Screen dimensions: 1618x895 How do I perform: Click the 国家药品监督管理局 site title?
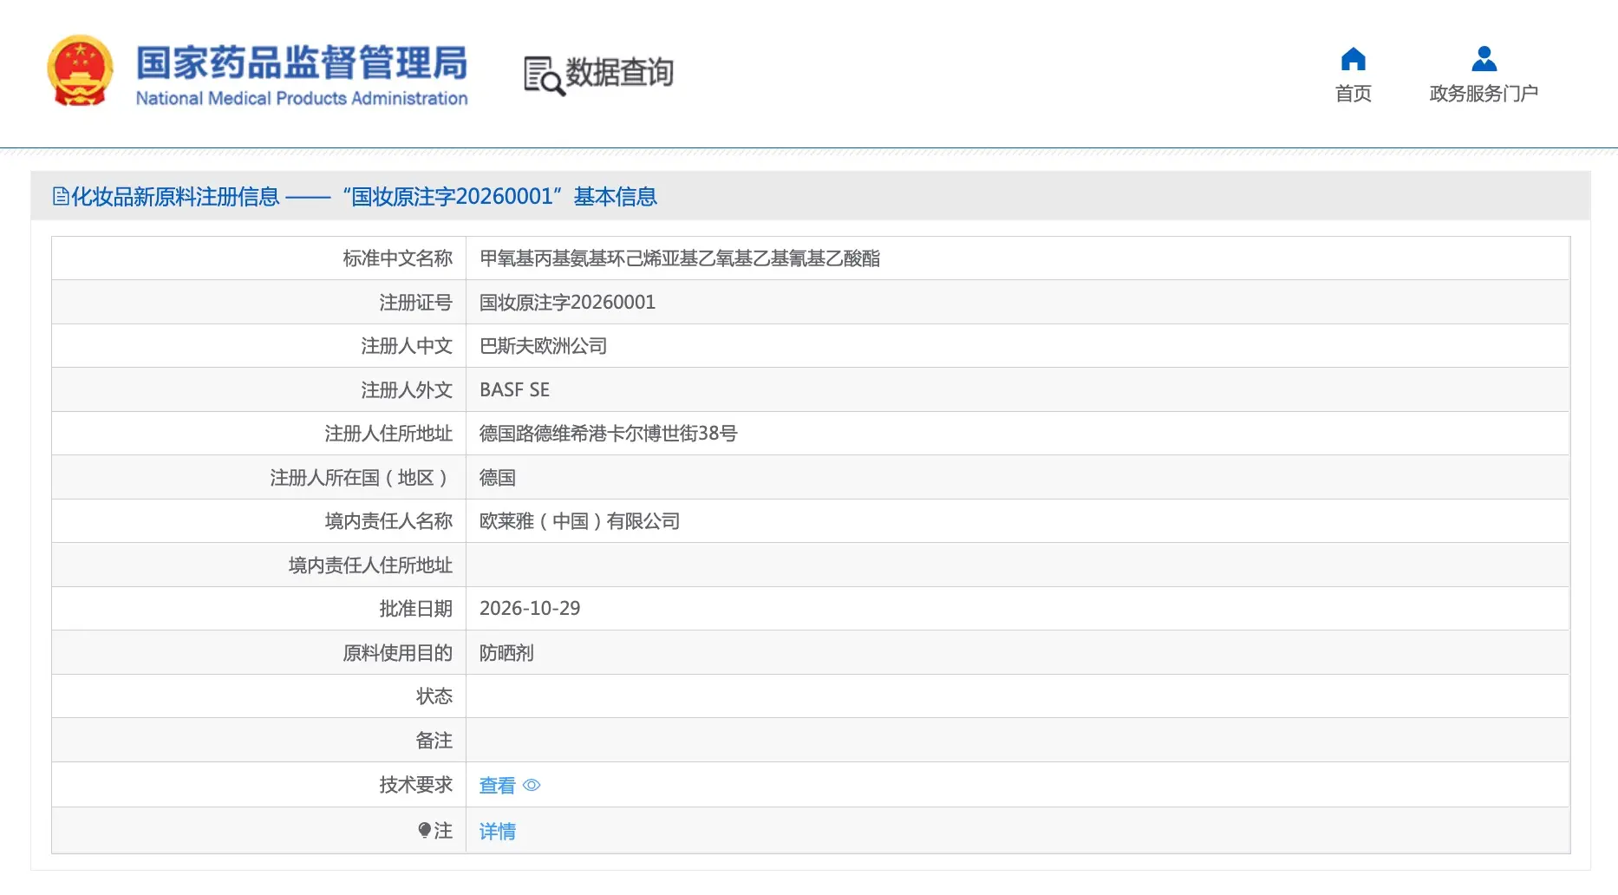(302, 62)
